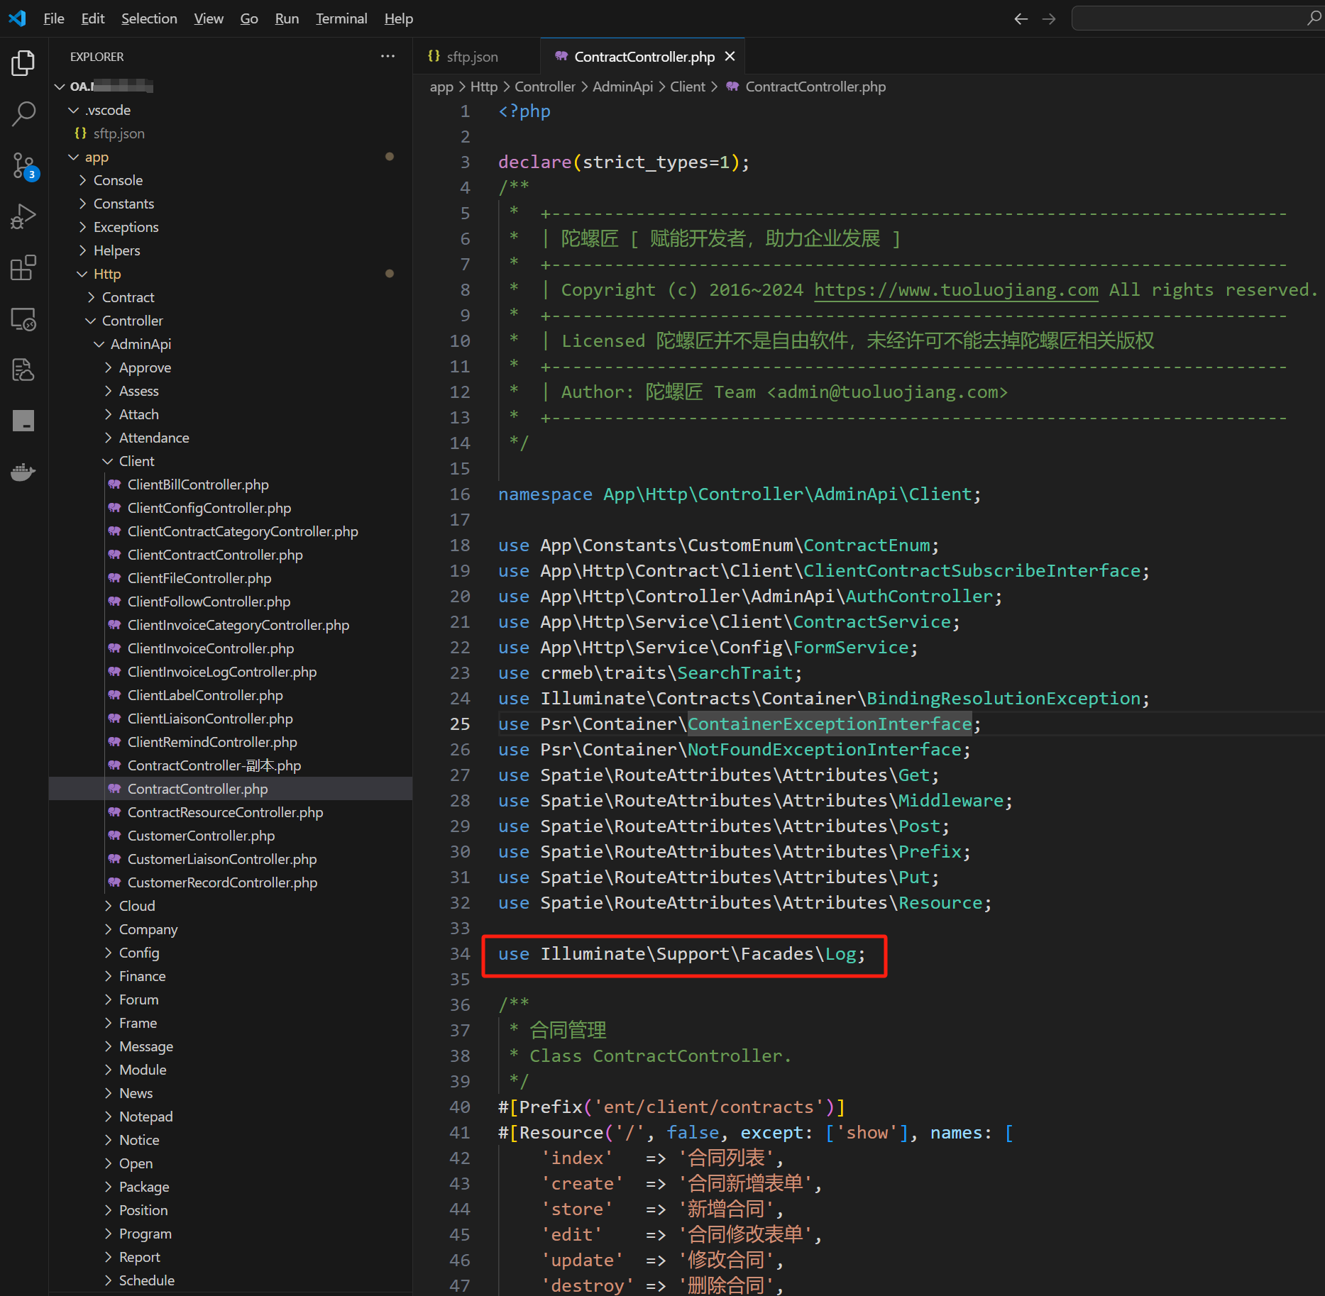Click the search magnifier in command center
This screenshot has width=1325, height=1296.
point(1314,18)
